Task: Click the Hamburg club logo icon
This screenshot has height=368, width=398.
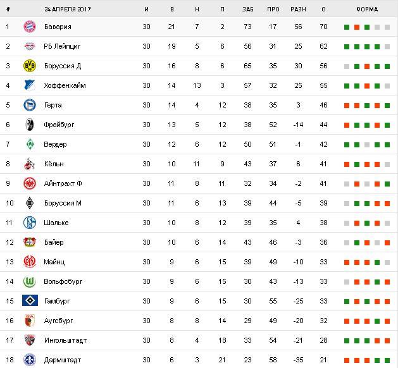Action: pyautogui.click(x=28, y=301)
